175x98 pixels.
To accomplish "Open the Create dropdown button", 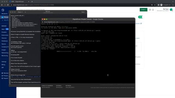I will [143, 10].
